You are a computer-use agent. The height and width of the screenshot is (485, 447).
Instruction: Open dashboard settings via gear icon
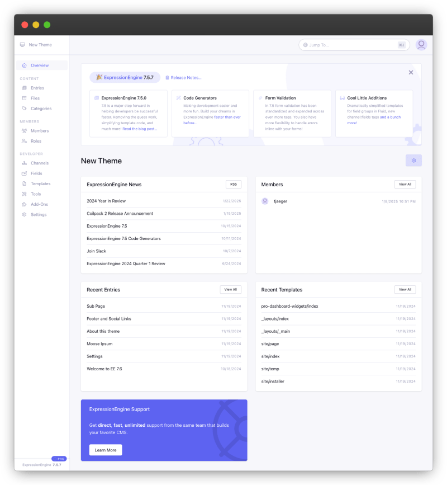point(413,161)
